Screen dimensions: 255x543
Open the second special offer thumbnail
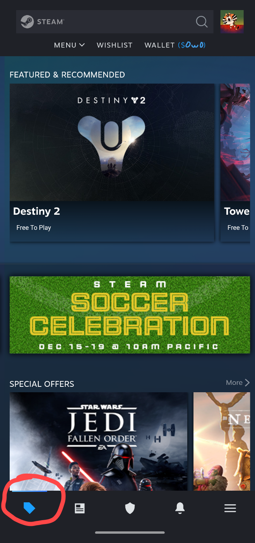tap(222, 441)
